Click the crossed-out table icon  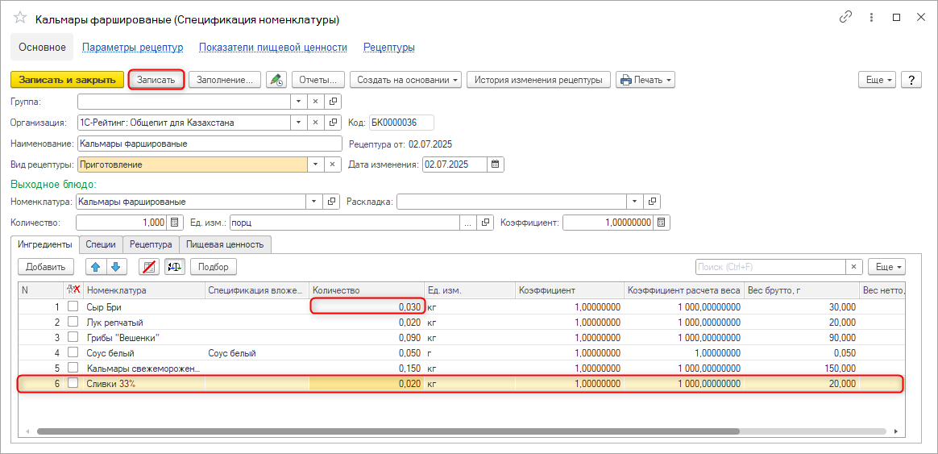point(150,267)
